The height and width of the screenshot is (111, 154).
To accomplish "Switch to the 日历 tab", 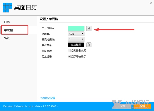I will pos(7,22).
